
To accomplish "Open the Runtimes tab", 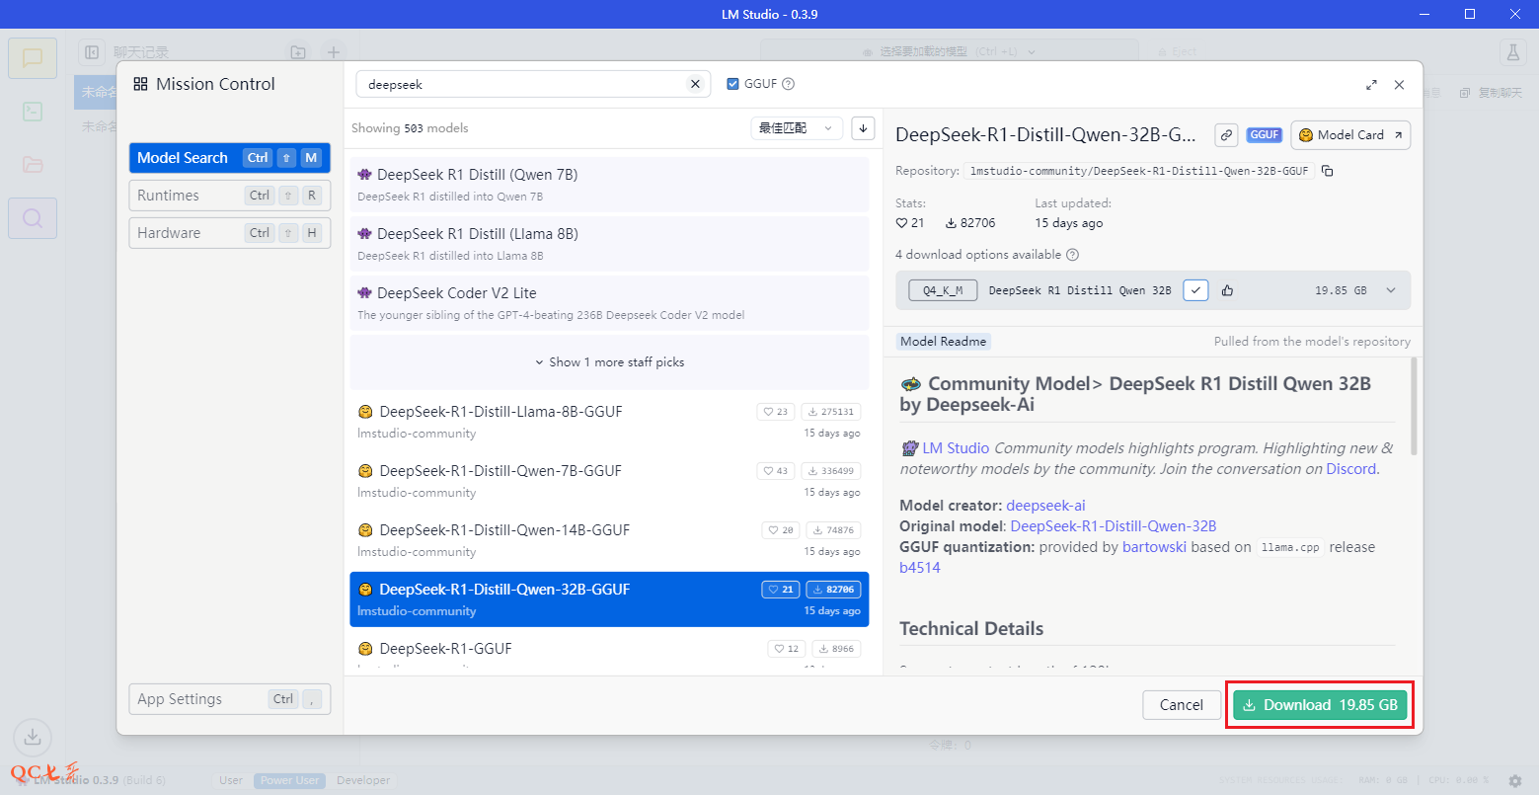I will [x=229, y=196].
